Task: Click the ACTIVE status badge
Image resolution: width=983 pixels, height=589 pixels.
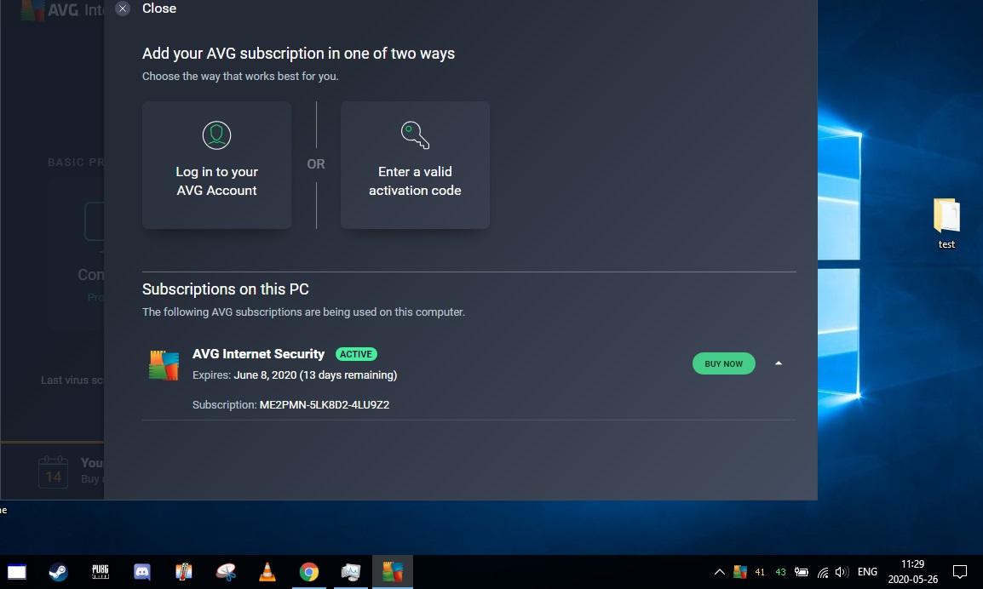Action: 356,354
